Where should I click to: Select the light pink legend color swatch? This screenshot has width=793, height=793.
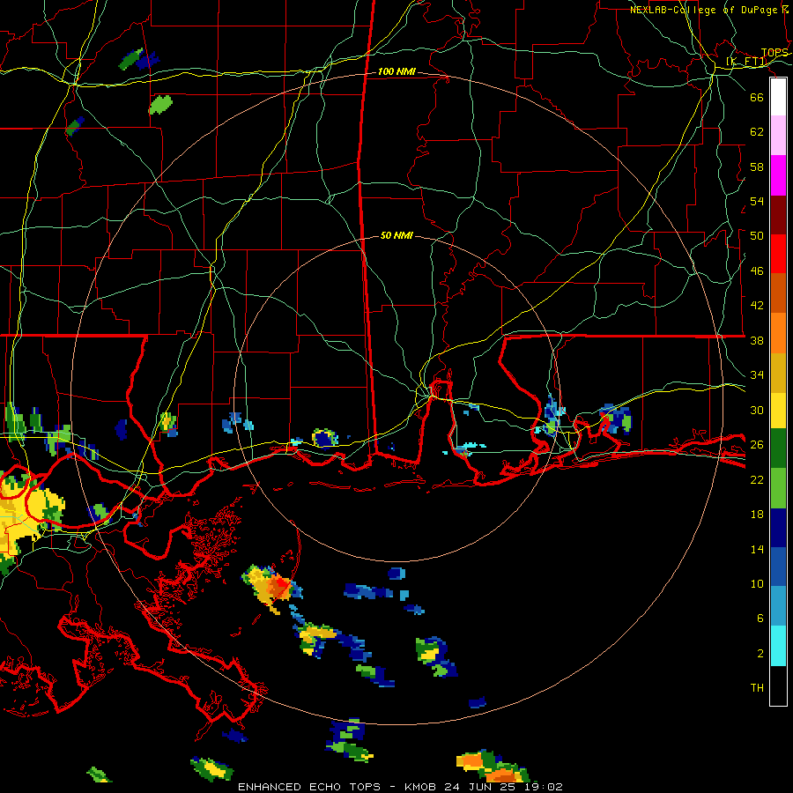pyautogui.click(x=778, y=136)
